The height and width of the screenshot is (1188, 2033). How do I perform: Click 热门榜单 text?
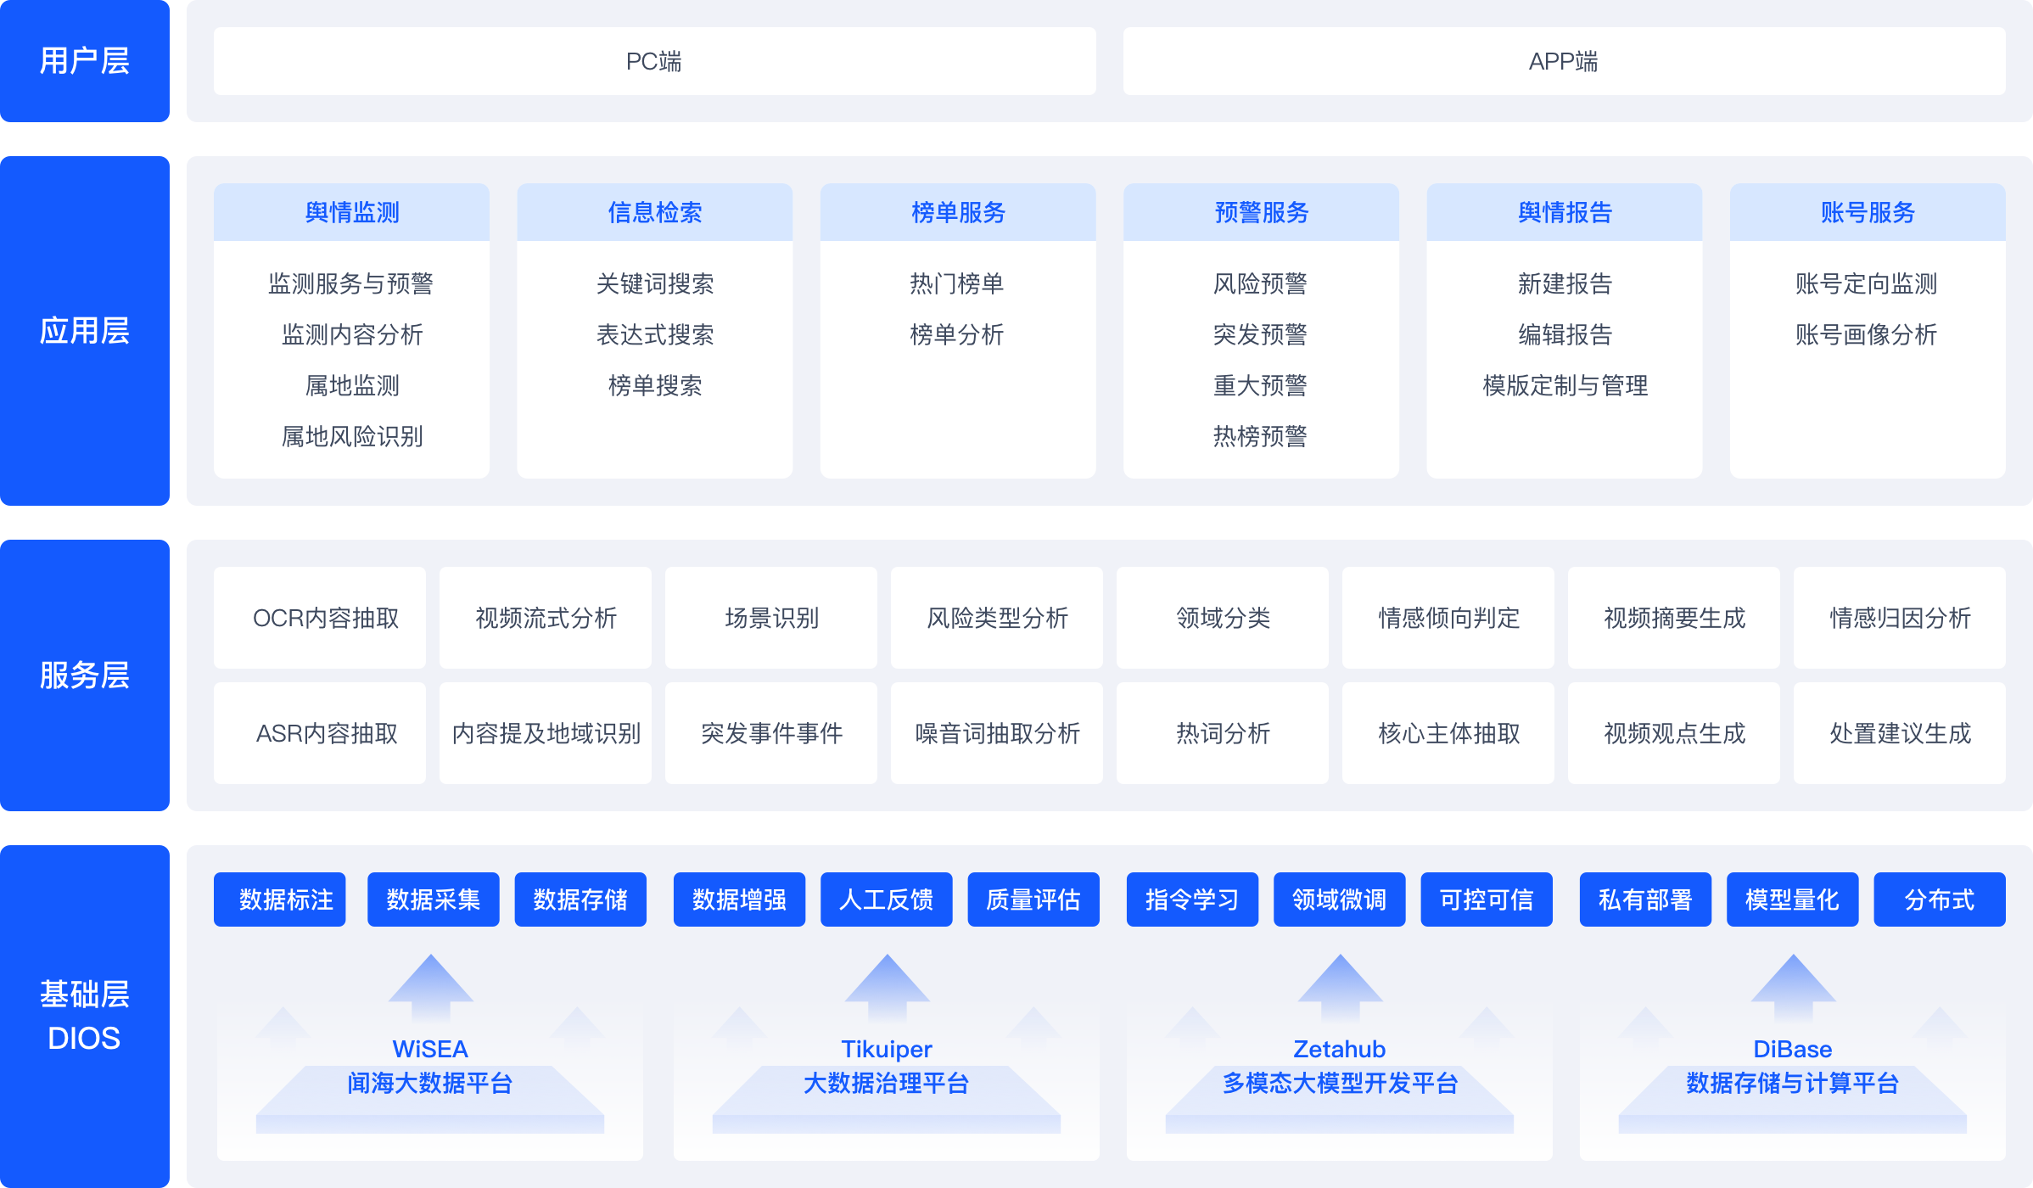point(957,283)
